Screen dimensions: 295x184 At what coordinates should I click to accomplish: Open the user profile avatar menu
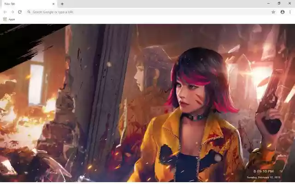click(x=283, y=12)
